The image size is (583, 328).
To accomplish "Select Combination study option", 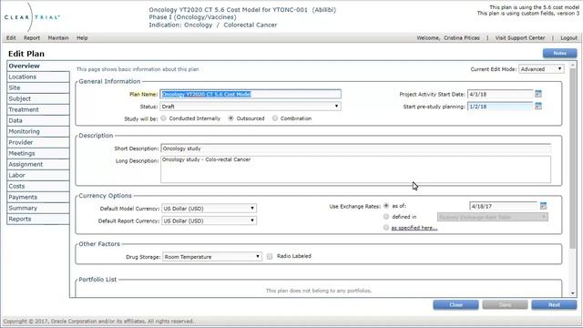I will point(275,118).
